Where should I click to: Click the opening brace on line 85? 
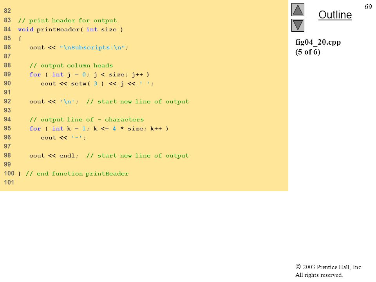click(20, 39)
